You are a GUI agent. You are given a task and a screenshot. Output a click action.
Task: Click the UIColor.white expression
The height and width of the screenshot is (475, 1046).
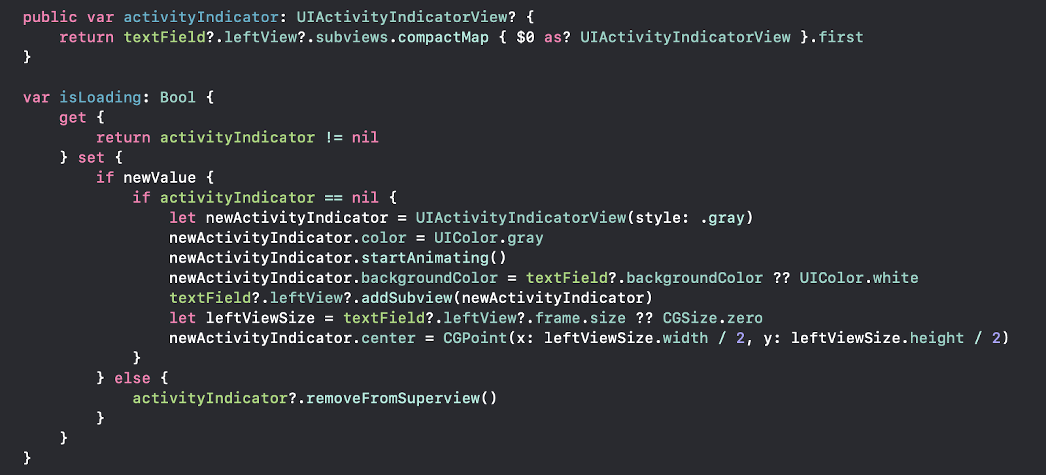click(x=859, y=278)
